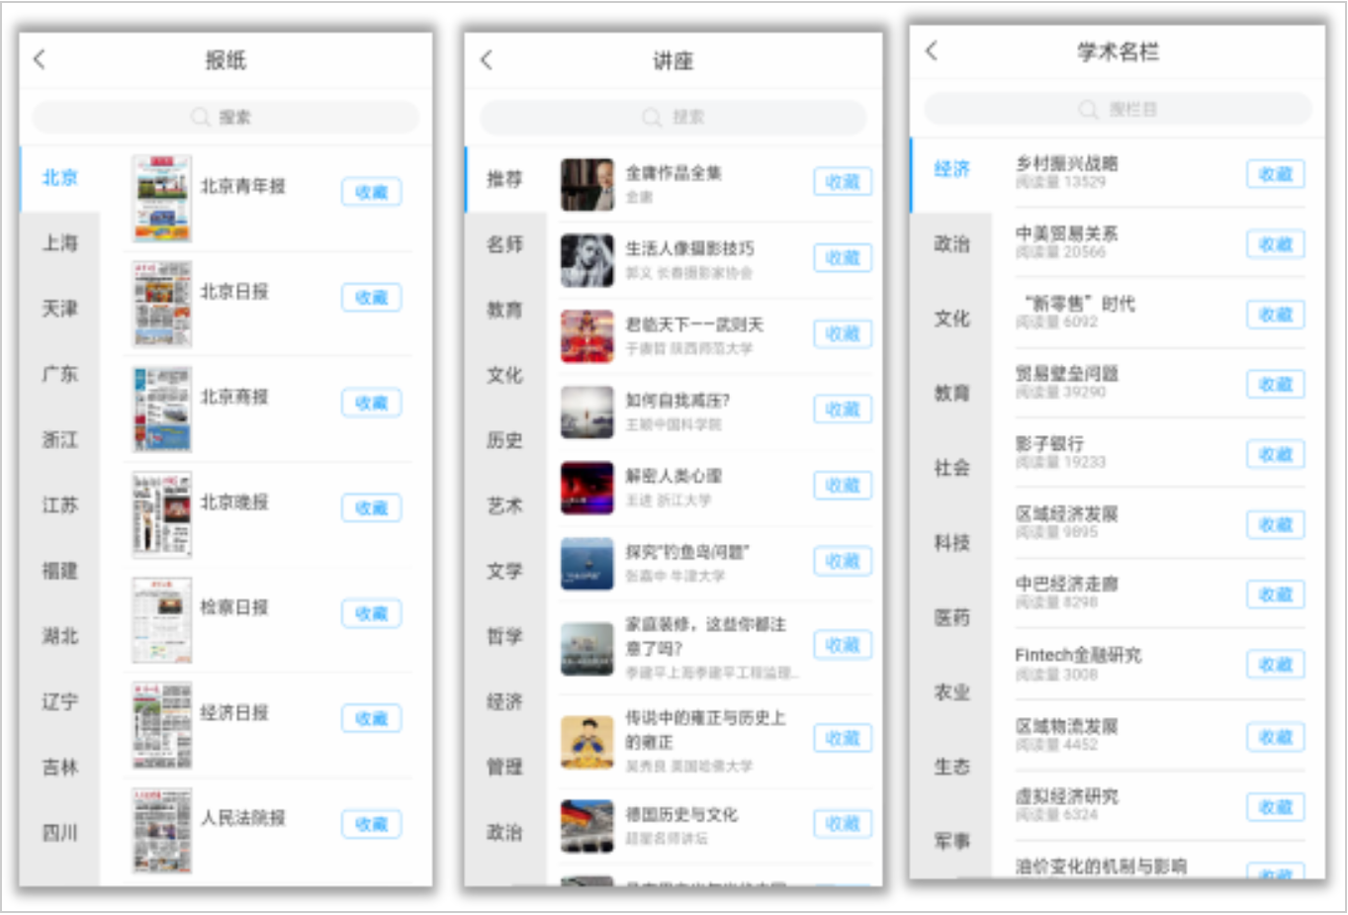Open the 经济日报 newspaper thumbnail
The width and height of the screenshot is (1348, 915).
coord(162,725)
